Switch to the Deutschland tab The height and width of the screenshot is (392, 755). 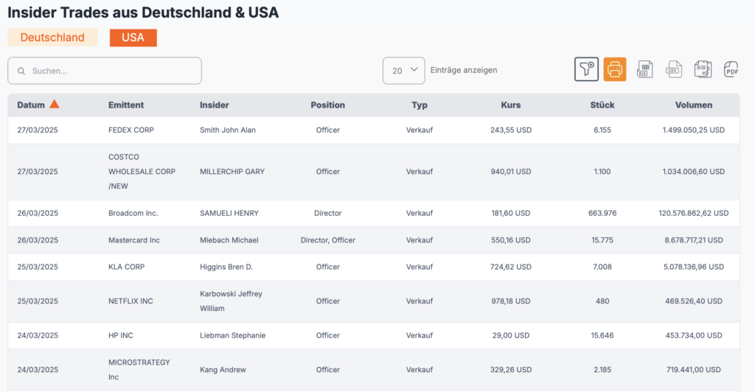point(52,38)
